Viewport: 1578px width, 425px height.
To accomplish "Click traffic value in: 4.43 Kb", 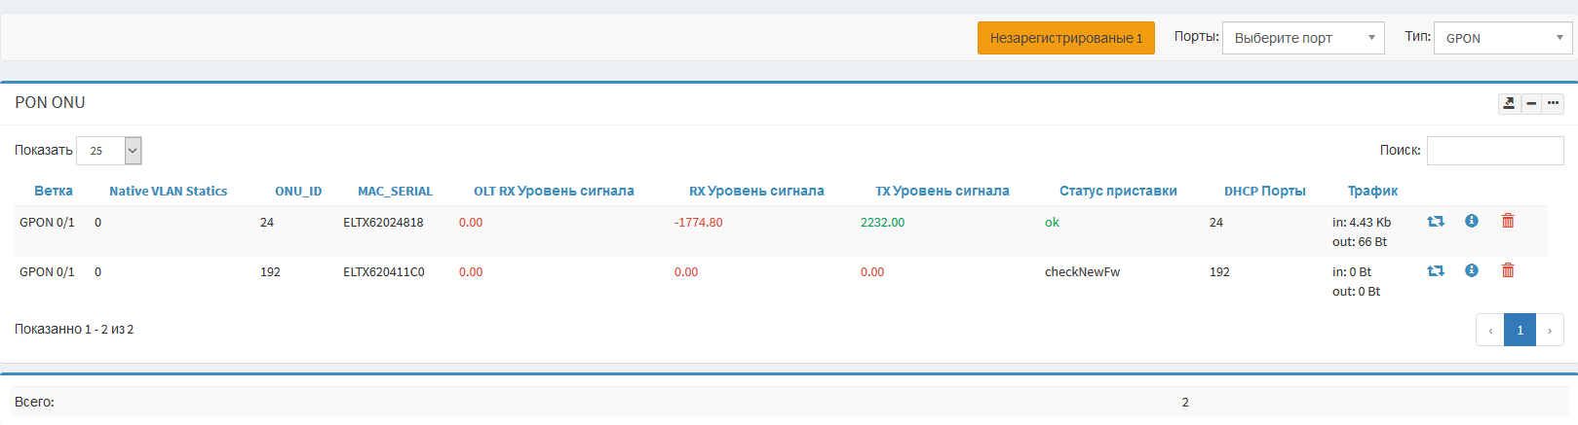I will [1362, 223].
